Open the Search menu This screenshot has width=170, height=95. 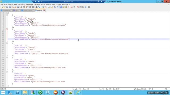tap(10, 4)
